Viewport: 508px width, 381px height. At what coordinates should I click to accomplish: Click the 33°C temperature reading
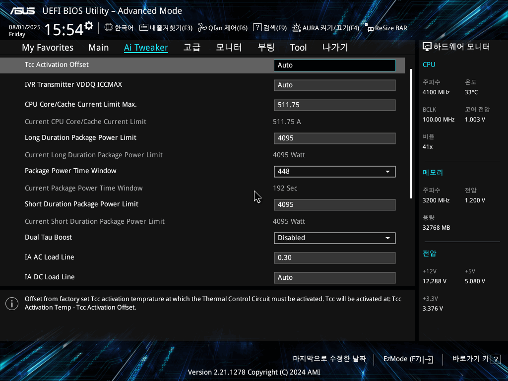coord(471,92)
